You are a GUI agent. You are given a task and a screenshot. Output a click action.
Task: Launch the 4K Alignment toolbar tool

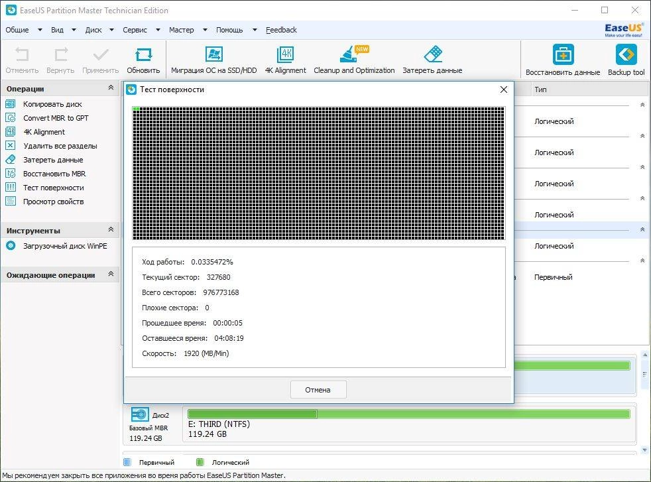tap(286, 54)
